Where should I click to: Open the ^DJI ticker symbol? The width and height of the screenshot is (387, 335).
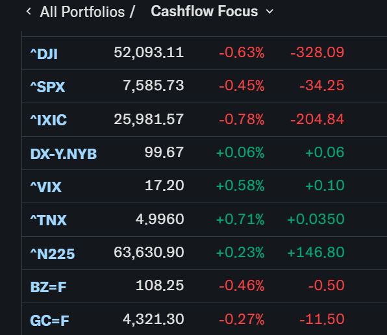click(x=44, y=54)
